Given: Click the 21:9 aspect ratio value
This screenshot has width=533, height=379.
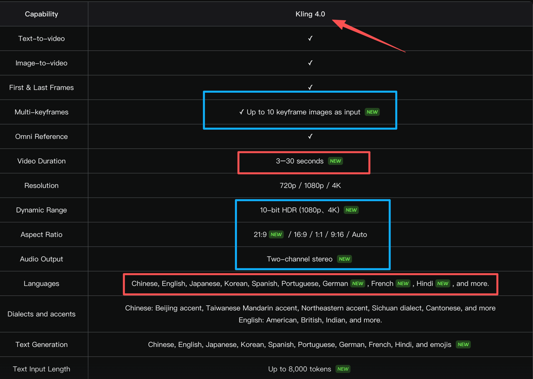Looking at the screenshot, I should pos(260,234).
